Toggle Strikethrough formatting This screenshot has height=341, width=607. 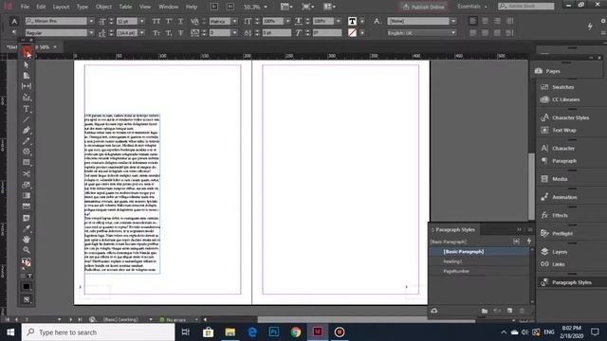(x=181, y=33)
